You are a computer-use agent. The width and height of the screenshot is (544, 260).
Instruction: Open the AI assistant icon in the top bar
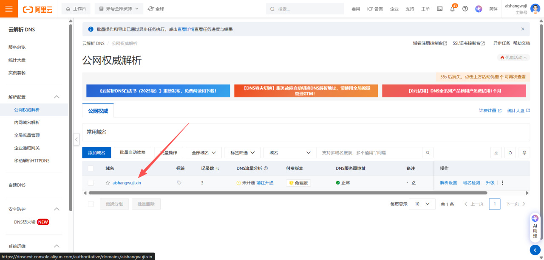[x=479, y=9]
